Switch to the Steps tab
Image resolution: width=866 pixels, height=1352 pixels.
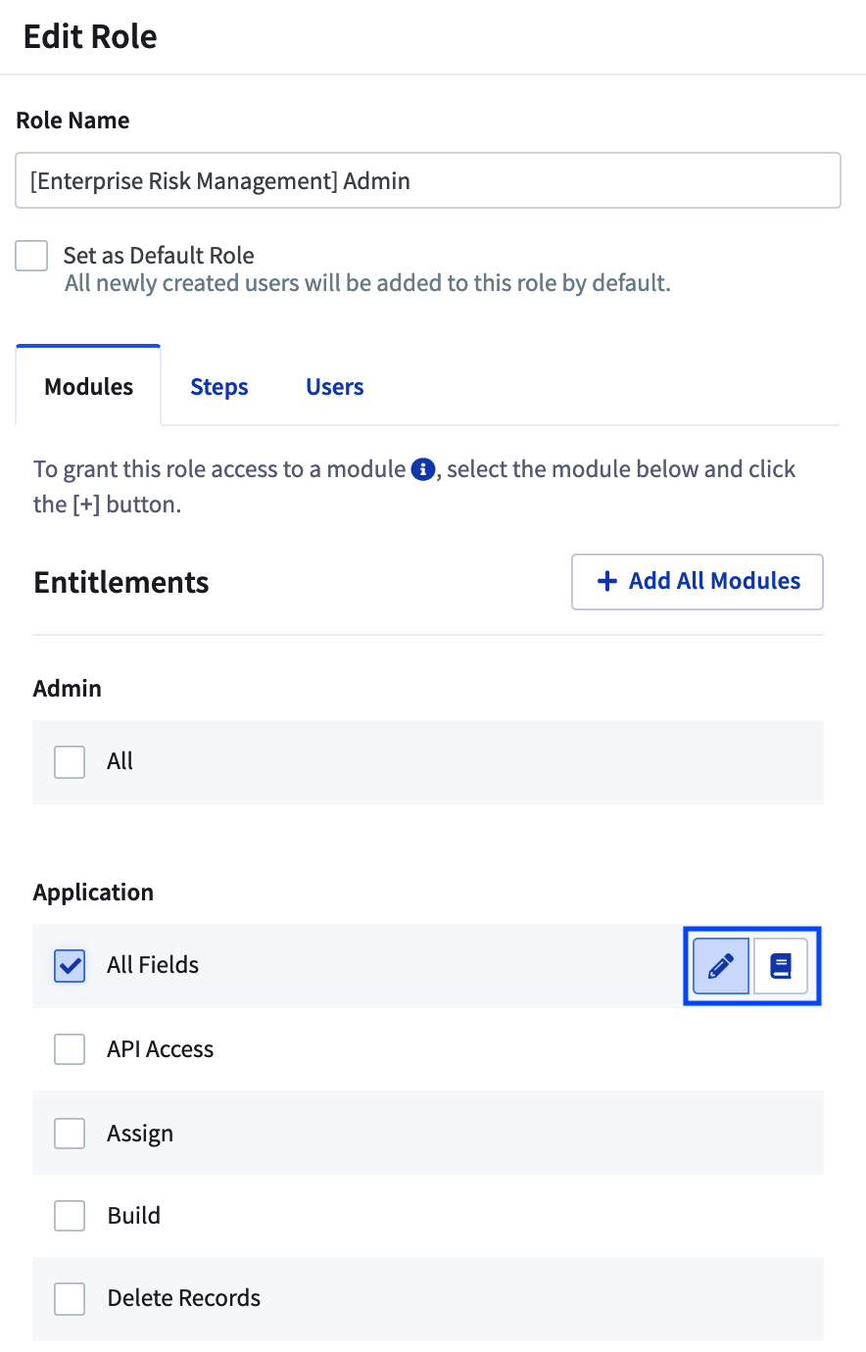click(219, 387)
